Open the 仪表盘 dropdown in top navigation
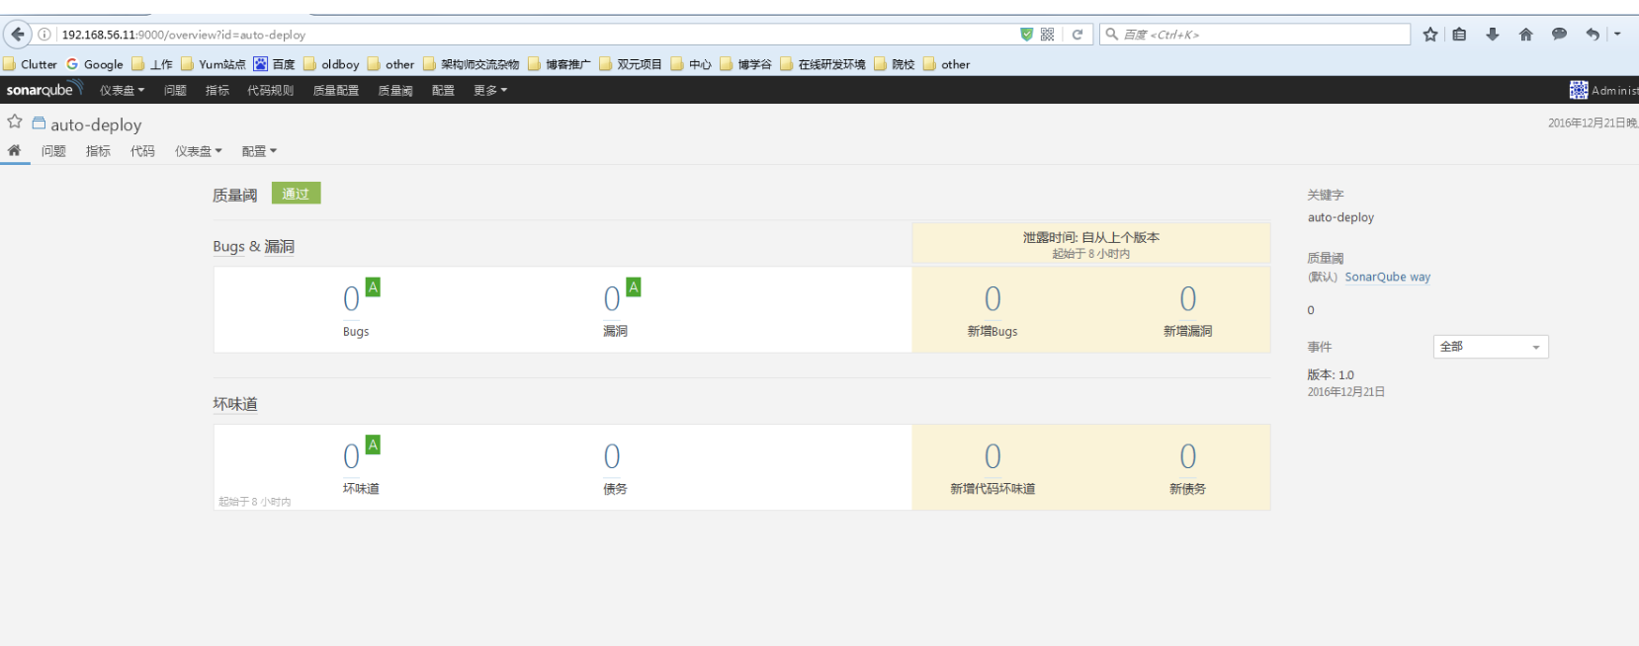The image size is (1639, 646). tap(122, 90)
